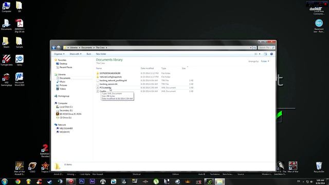
Task: Sort by the Size column header
Action: 184,68
